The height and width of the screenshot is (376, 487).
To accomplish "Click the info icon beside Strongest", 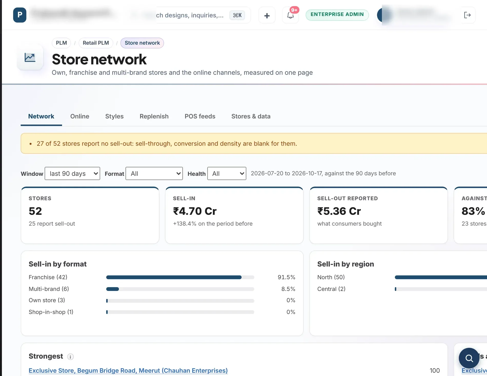I will (x=70, y=357).
